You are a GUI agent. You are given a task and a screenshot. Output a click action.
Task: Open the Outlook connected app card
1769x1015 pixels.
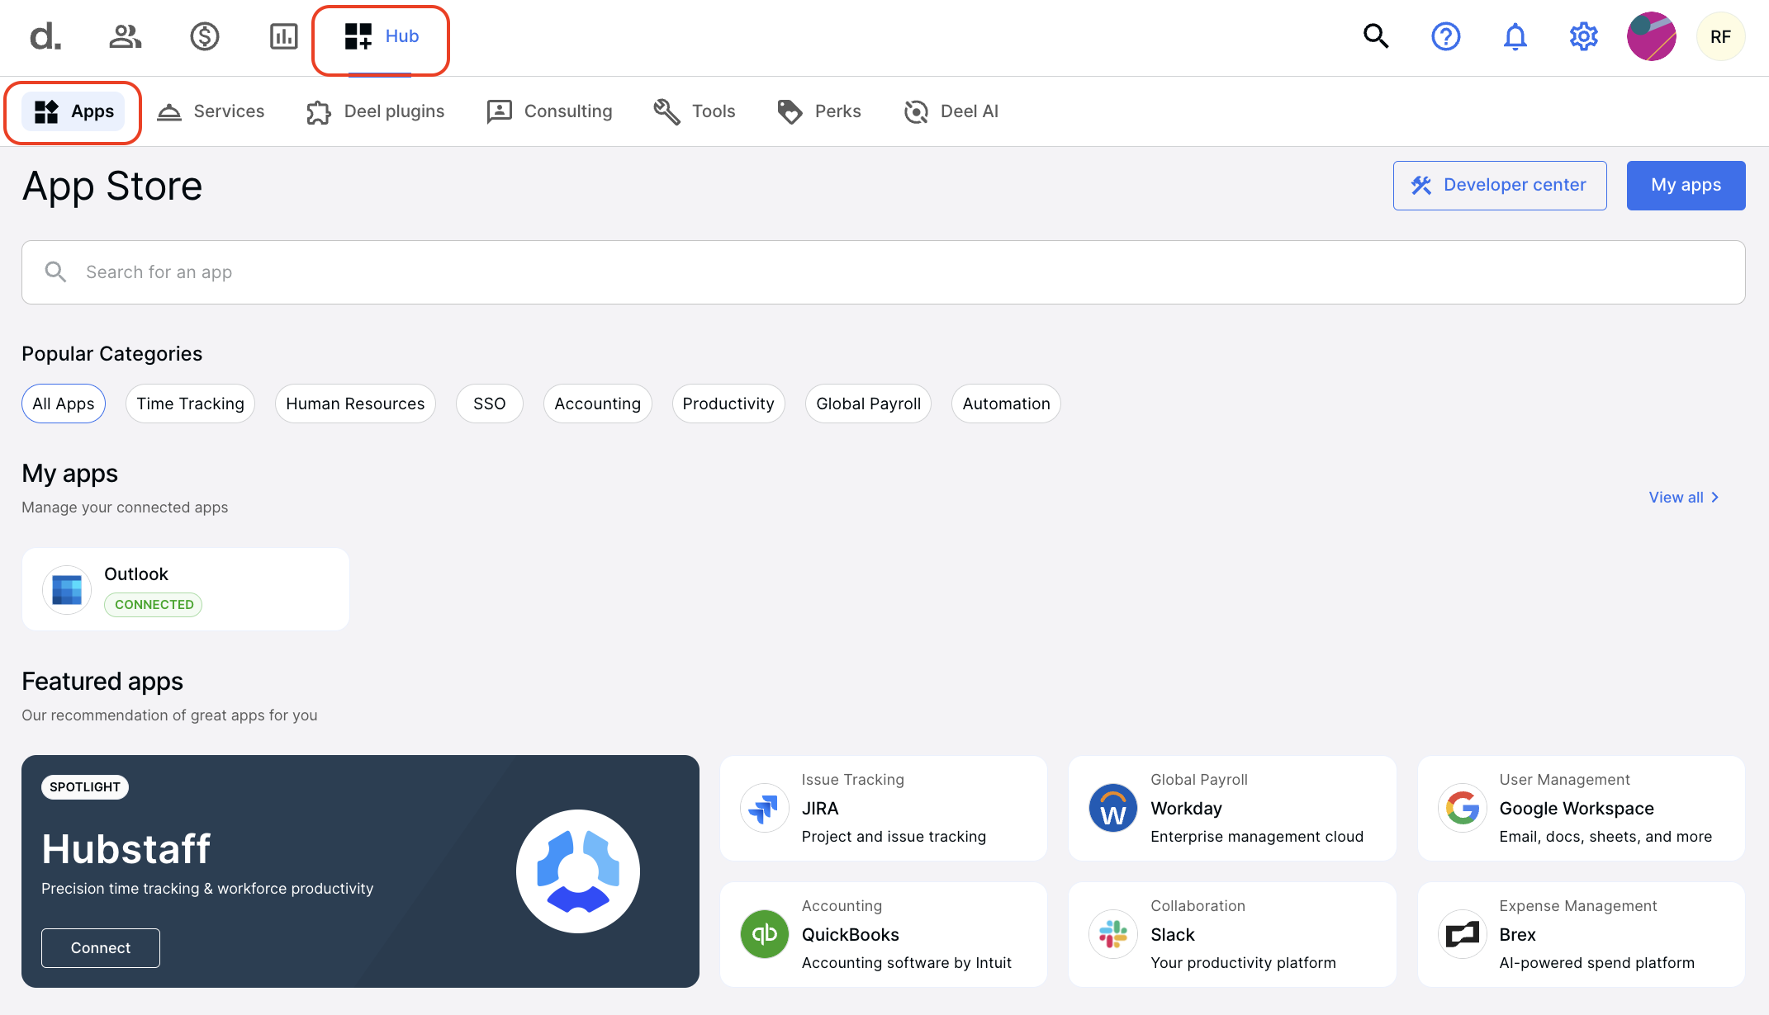coord(185,589)
